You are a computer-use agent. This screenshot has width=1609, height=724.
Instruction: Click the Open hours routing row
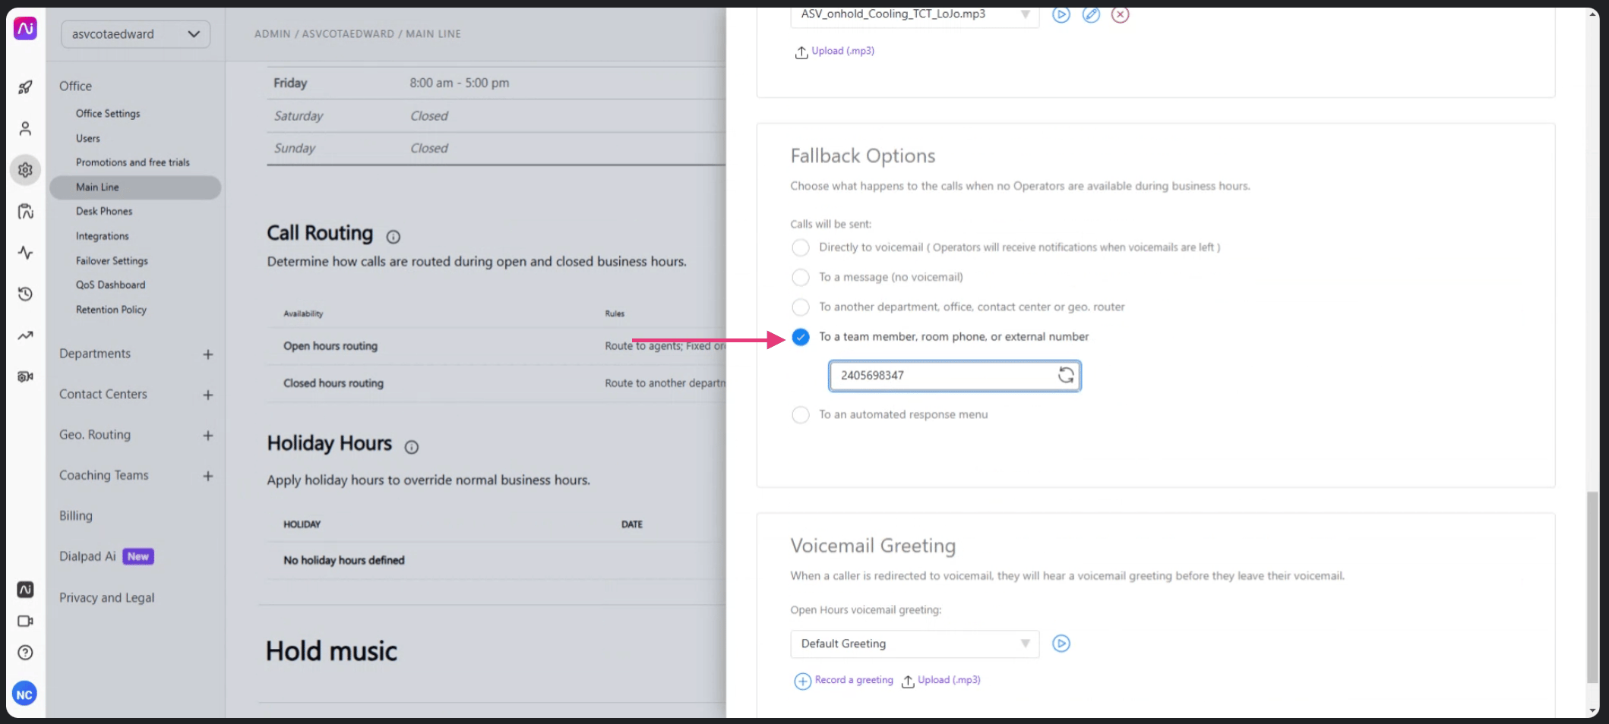pyautogui.click(x=496, y=346)
